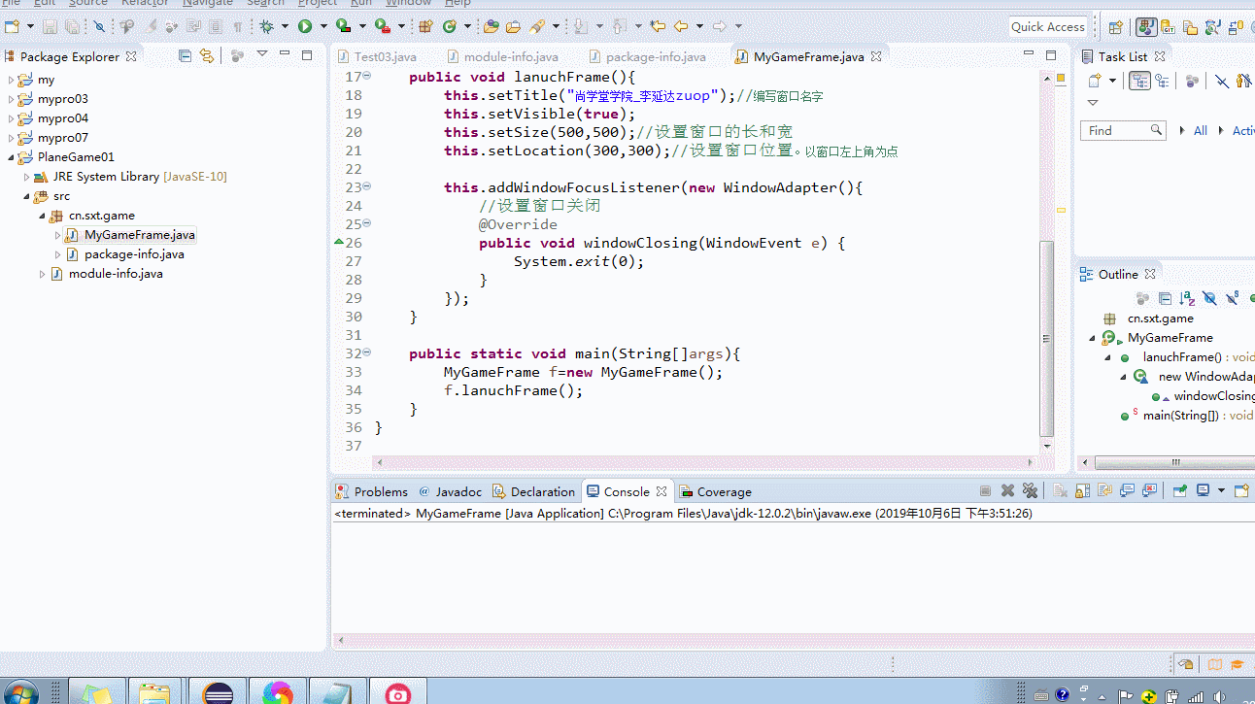This screenshot has height=704, width=1255.
Task: Open dropdown arrow next to Run button
Action: click(323, 27)
